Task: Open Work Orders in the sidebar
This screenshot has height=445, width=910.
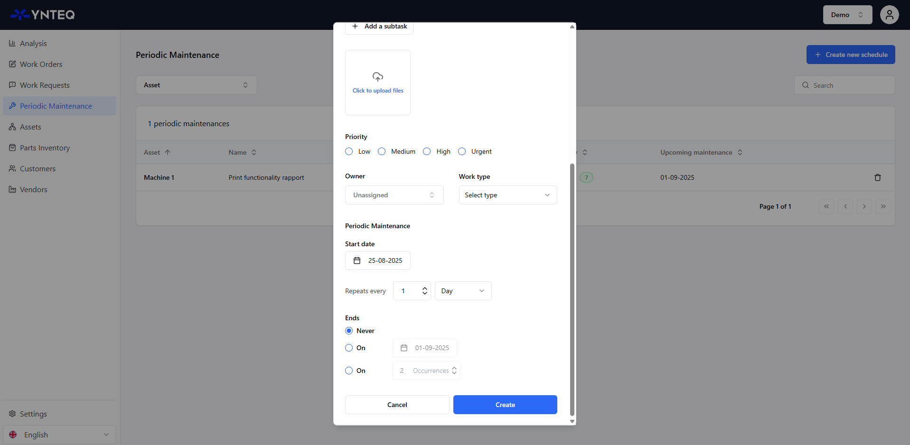Action: [x=41, y=64]
